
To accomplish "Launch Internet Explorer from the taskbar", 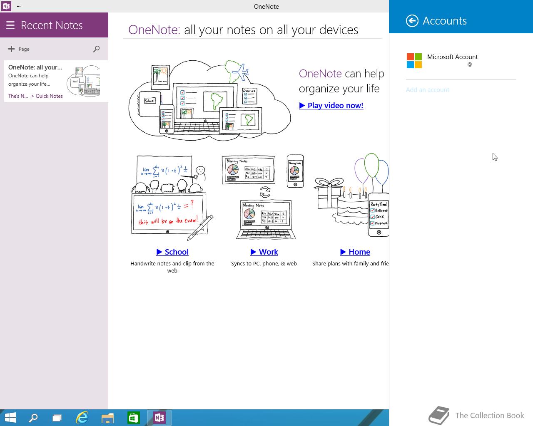I will tap(82, 418).
